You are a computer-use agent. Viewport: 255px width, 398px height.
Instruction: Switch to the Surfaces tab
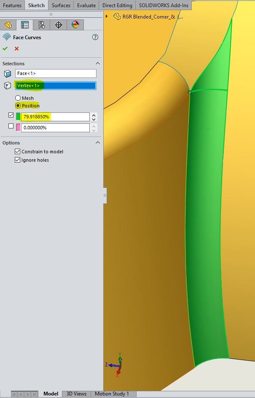(61, 5)
